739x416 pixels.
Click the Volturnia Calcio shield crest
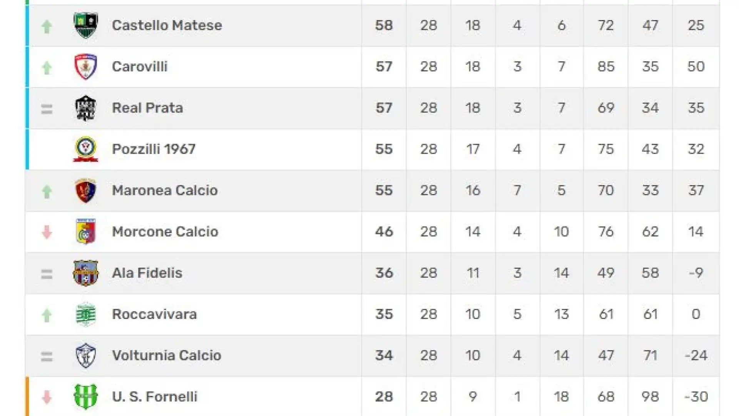point(85,356)
